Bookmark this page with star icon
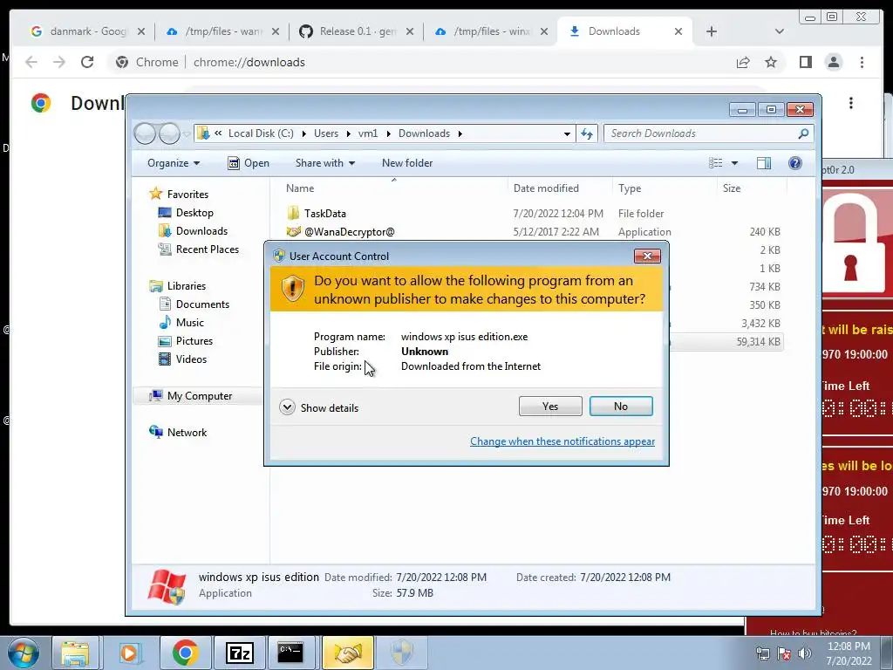This screenshot has height=670, width=893. point(771,62)
